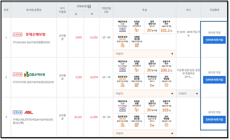The height and width of the screenshot is (140, 230).
Task: Click 인터넷 바로가입 for 롯데손해보험
Action: click(214, 40)
